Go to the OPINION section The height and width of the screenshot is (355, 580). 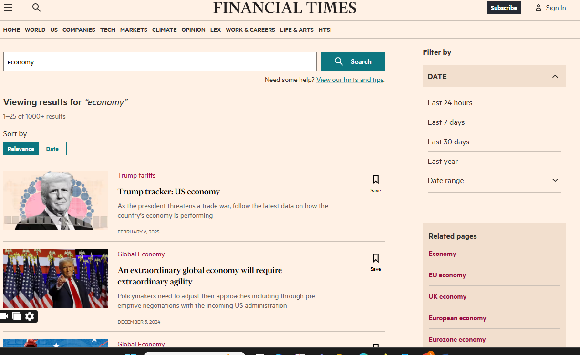click(x=193, y=30)
